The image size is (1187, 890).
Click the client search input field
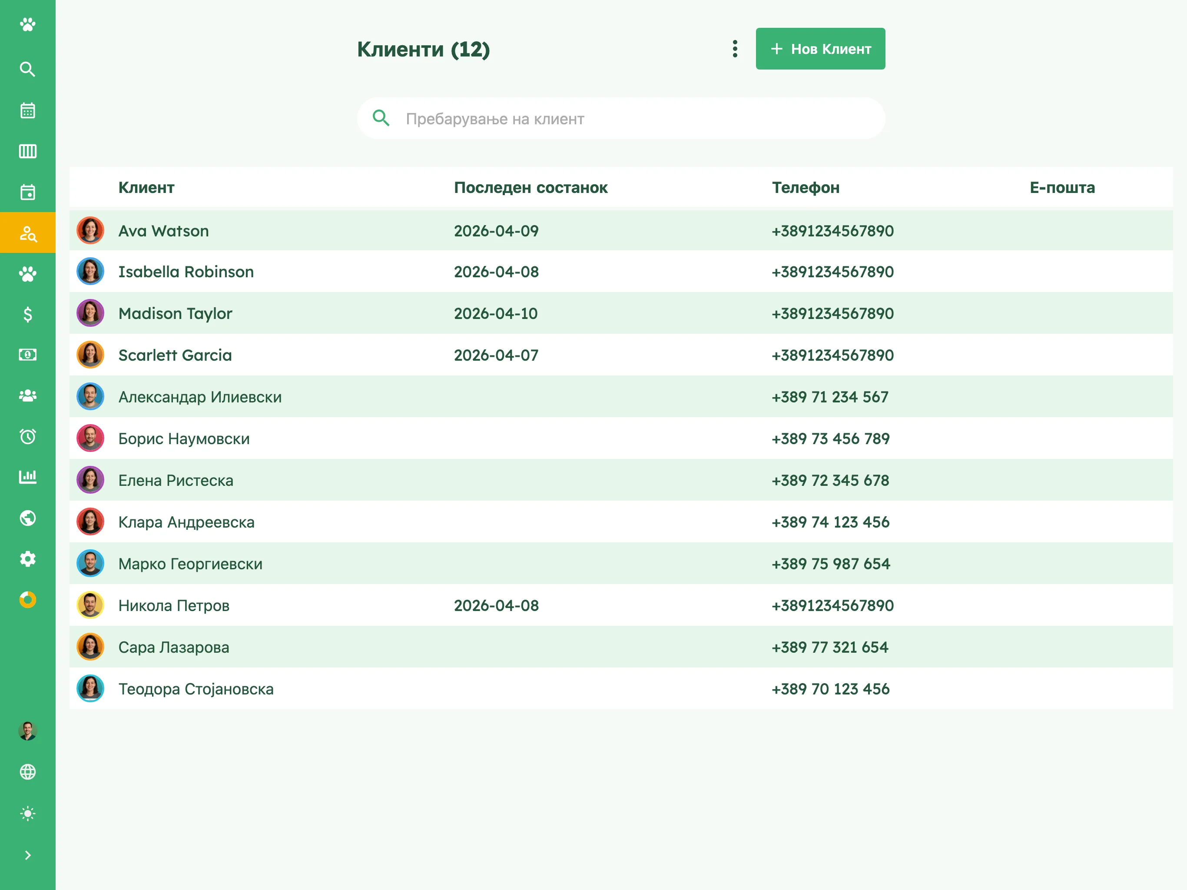pyautogui.click(x=621, y=119)
